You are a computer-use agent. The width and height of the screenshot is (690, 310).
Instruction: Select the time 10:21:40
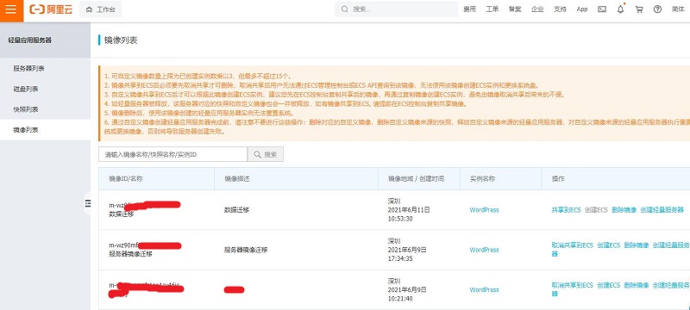(x=400, y=299)
